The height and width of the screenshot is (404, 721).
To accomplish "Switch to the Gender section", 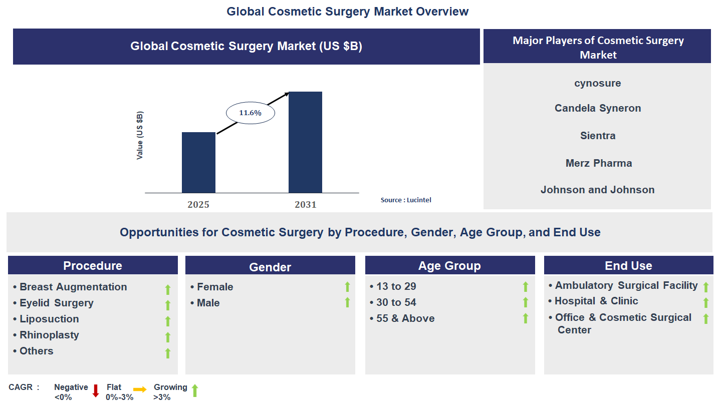I will tap(270, 266).
